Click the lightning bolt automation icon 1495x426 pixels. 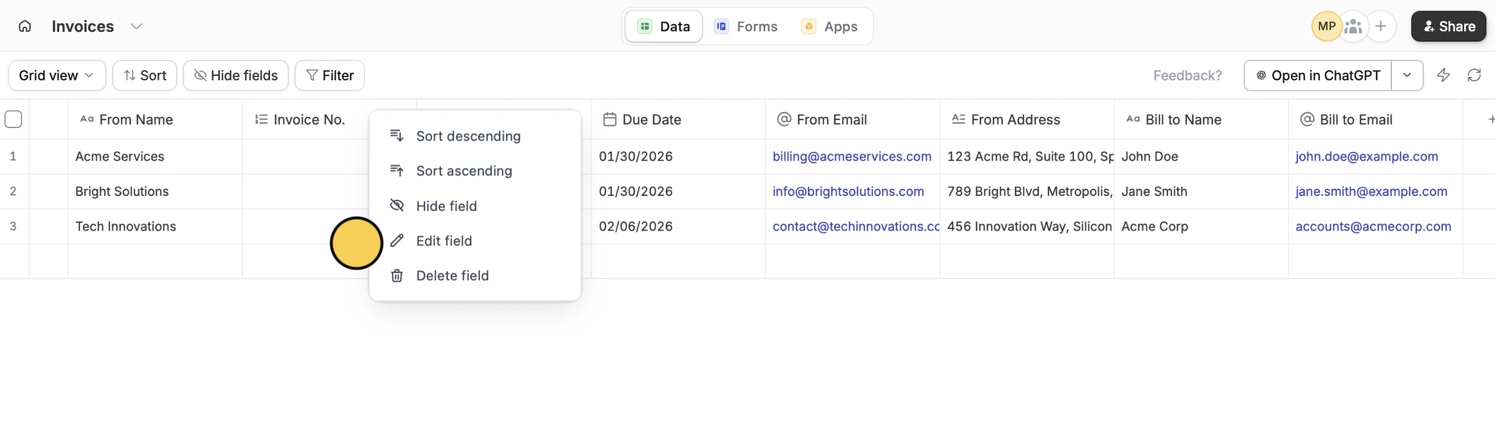click(x=1443, y=75)
